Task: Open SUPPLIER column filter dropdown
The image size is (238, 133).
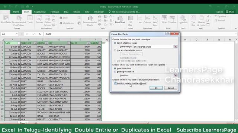Action: pyautogui.click(x=35, y=43)
